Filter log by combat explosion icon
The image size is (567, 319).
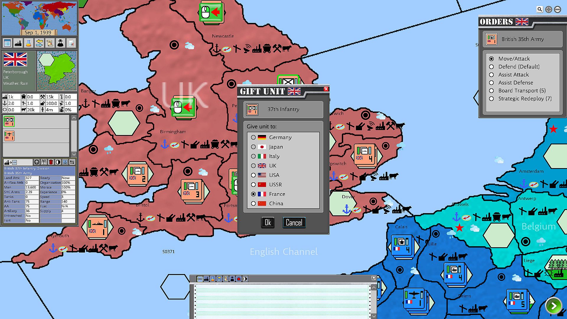239,279
